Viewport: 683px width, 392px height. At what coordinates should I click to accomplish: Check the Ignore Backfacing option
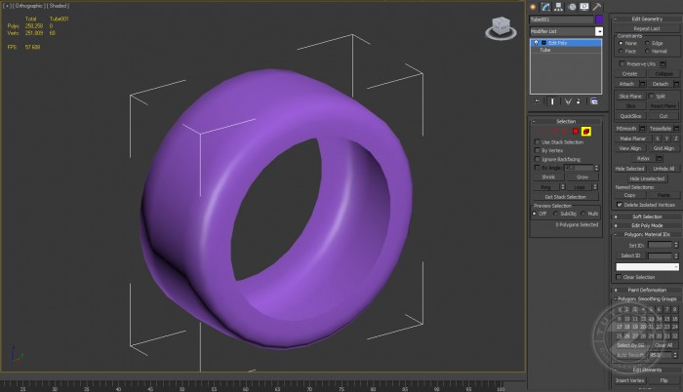537,159
